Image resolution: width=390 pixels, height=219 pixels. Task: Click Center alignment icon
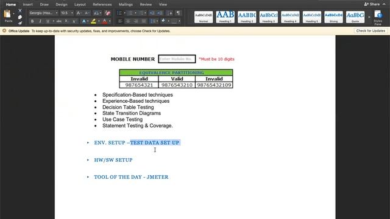pyautogui.click(x=128, y=21)
